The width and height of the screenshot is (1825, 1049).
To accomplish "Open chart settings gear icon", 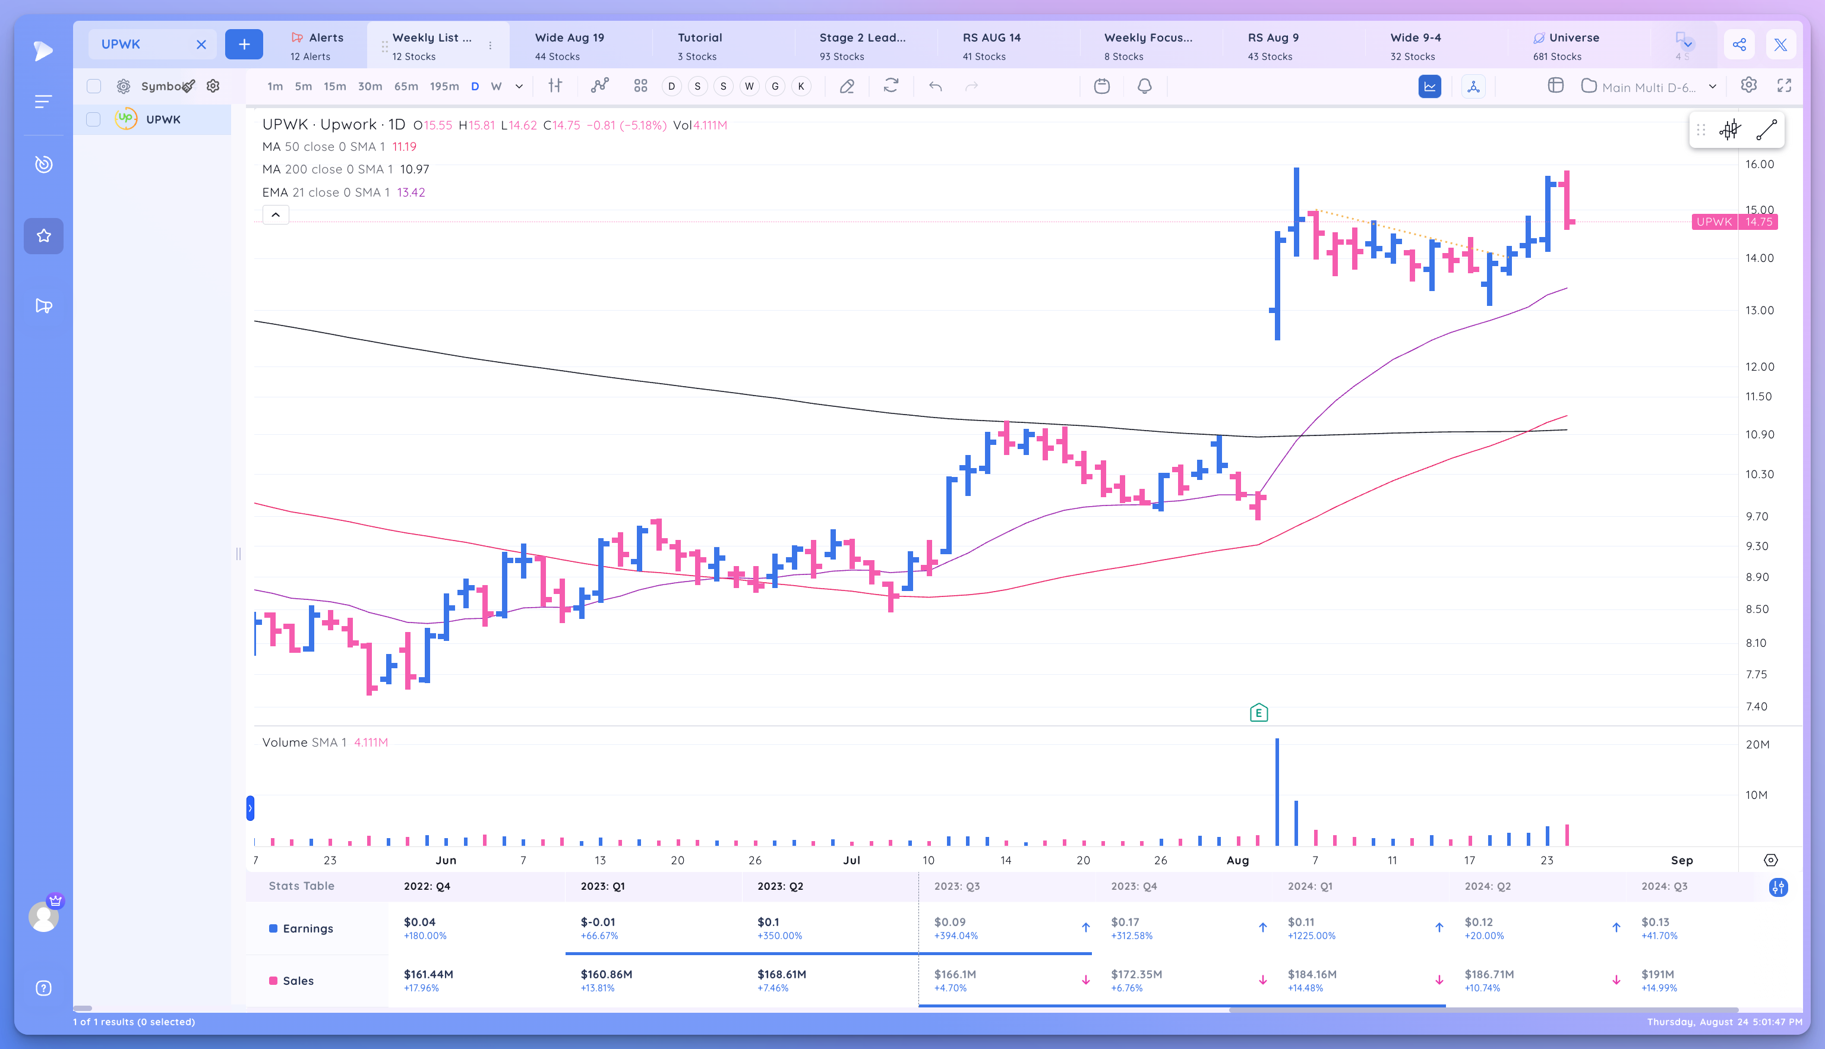I will coord(1748,85).
